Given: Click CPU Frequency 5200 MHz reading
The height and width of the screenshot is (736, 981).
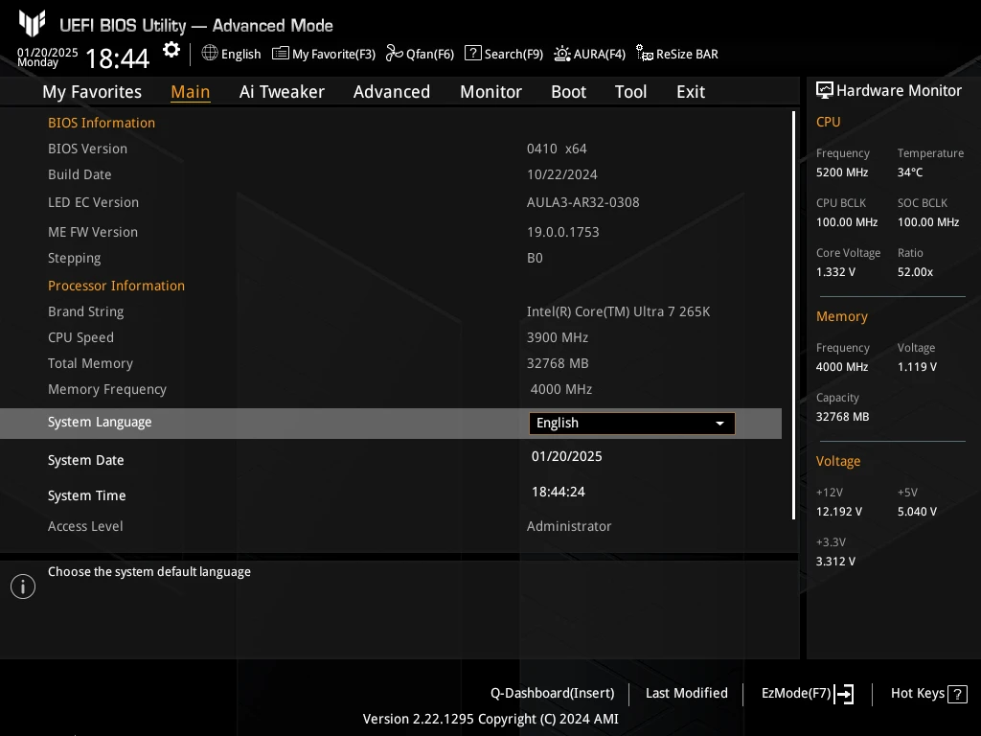Looking at the screenshot, I should 842,172.
